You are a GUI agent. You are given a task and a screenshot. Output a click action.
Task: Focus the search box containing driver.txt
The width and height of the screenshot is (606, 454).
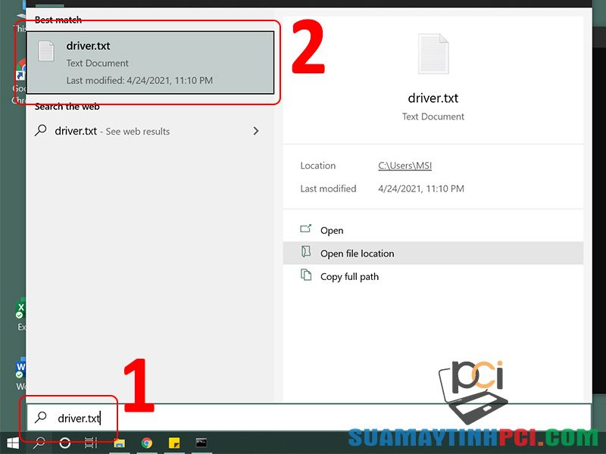[308, 418]
